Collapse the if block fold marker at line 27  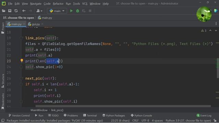(x=21, y=84)
